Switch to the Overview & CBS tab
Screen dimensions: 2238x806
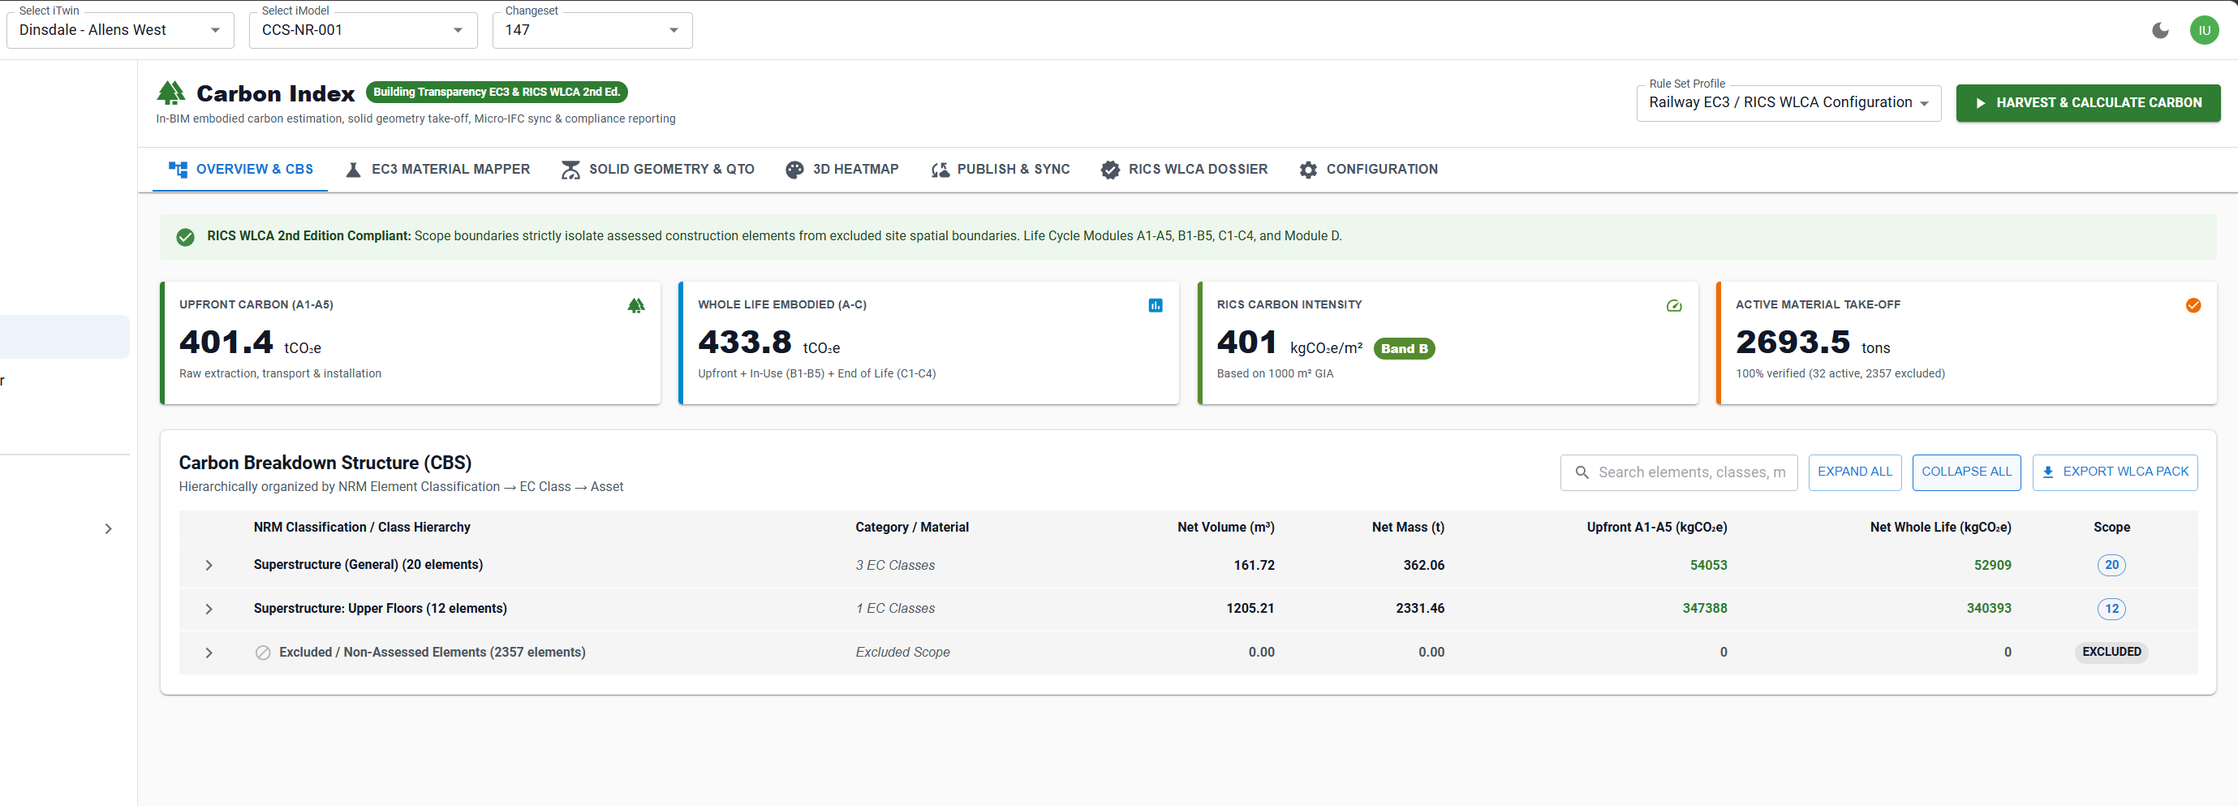pos(241,170)
